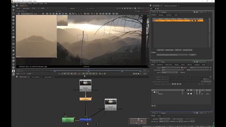Toggle visibility of the Ellipse1 shape

(x=182, y=94)
